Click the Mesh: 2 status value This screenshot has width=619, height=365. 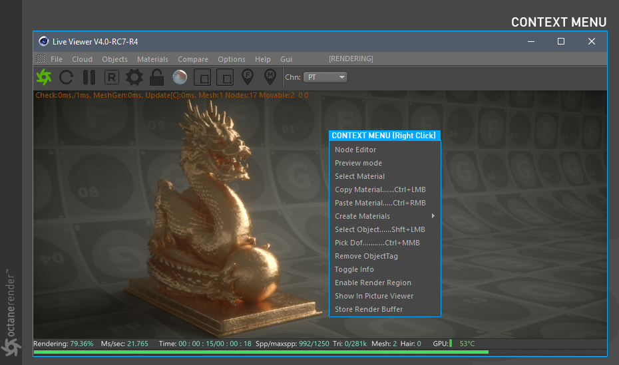click(384, 344)
